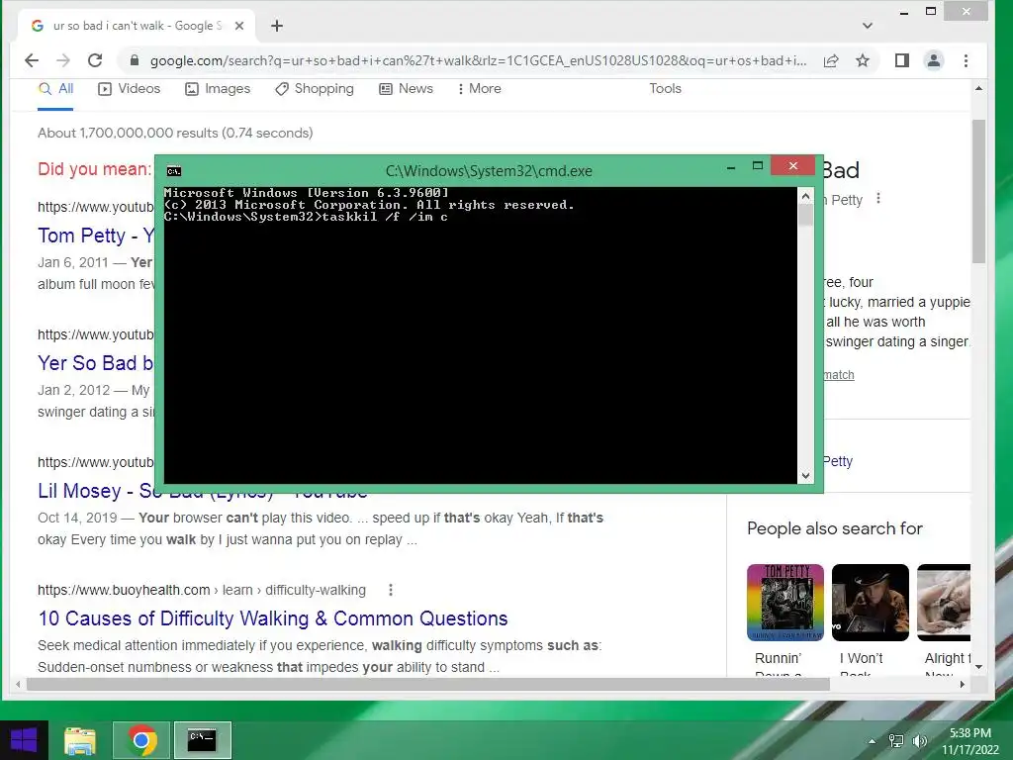The width and height of the screenshot is (1013, 760).
Task: Open options for buoyhealth result
Action: click(x=390, y=590)
